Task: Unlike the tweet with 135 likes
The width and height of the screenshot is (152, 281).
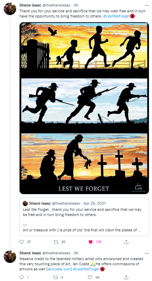Action: (91, 242)
